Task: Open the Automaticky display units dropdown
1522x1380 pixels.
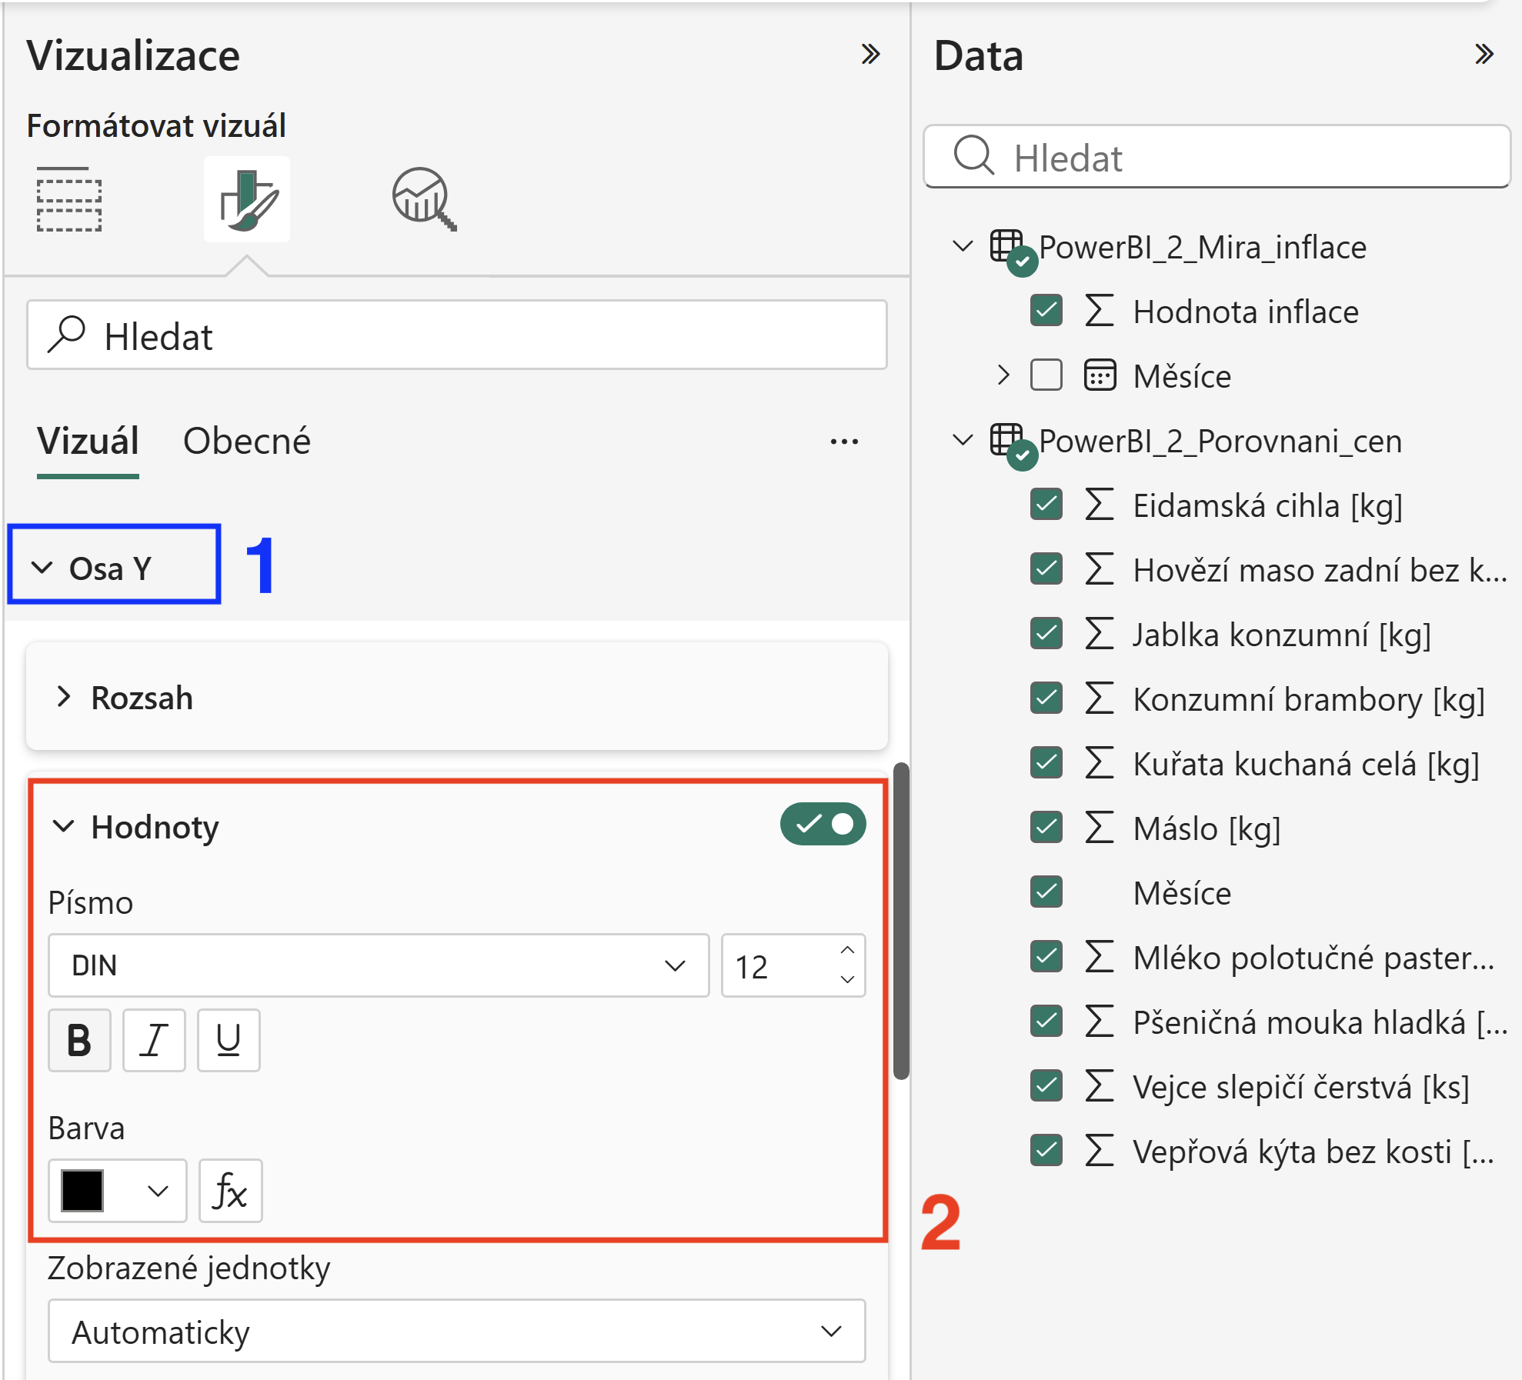Action: pos(456,1331)
